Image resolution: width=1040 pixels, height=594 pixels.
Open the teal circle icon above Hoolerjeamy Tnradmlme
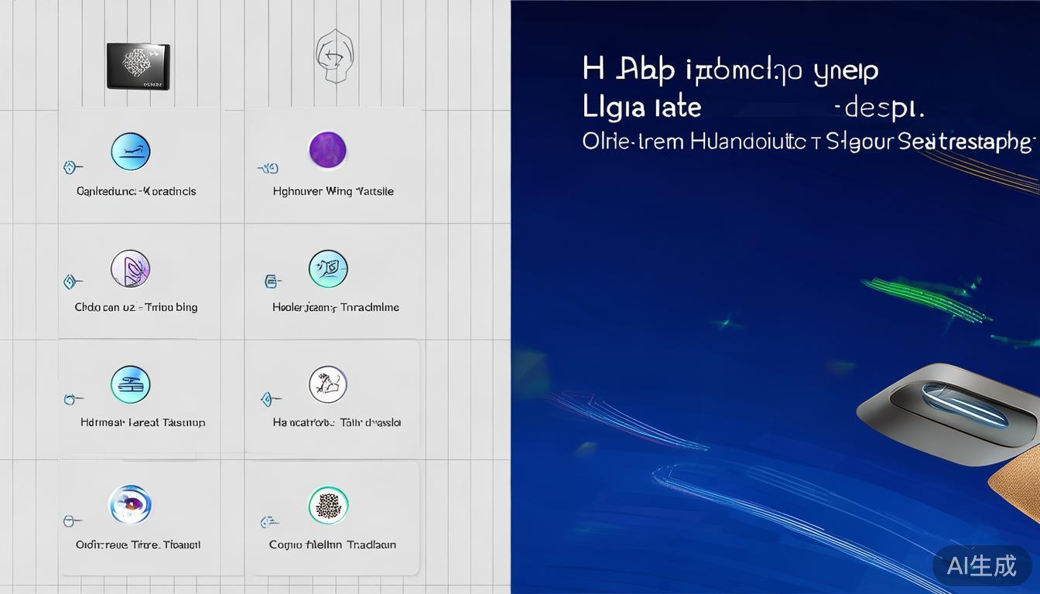(327, 269)
